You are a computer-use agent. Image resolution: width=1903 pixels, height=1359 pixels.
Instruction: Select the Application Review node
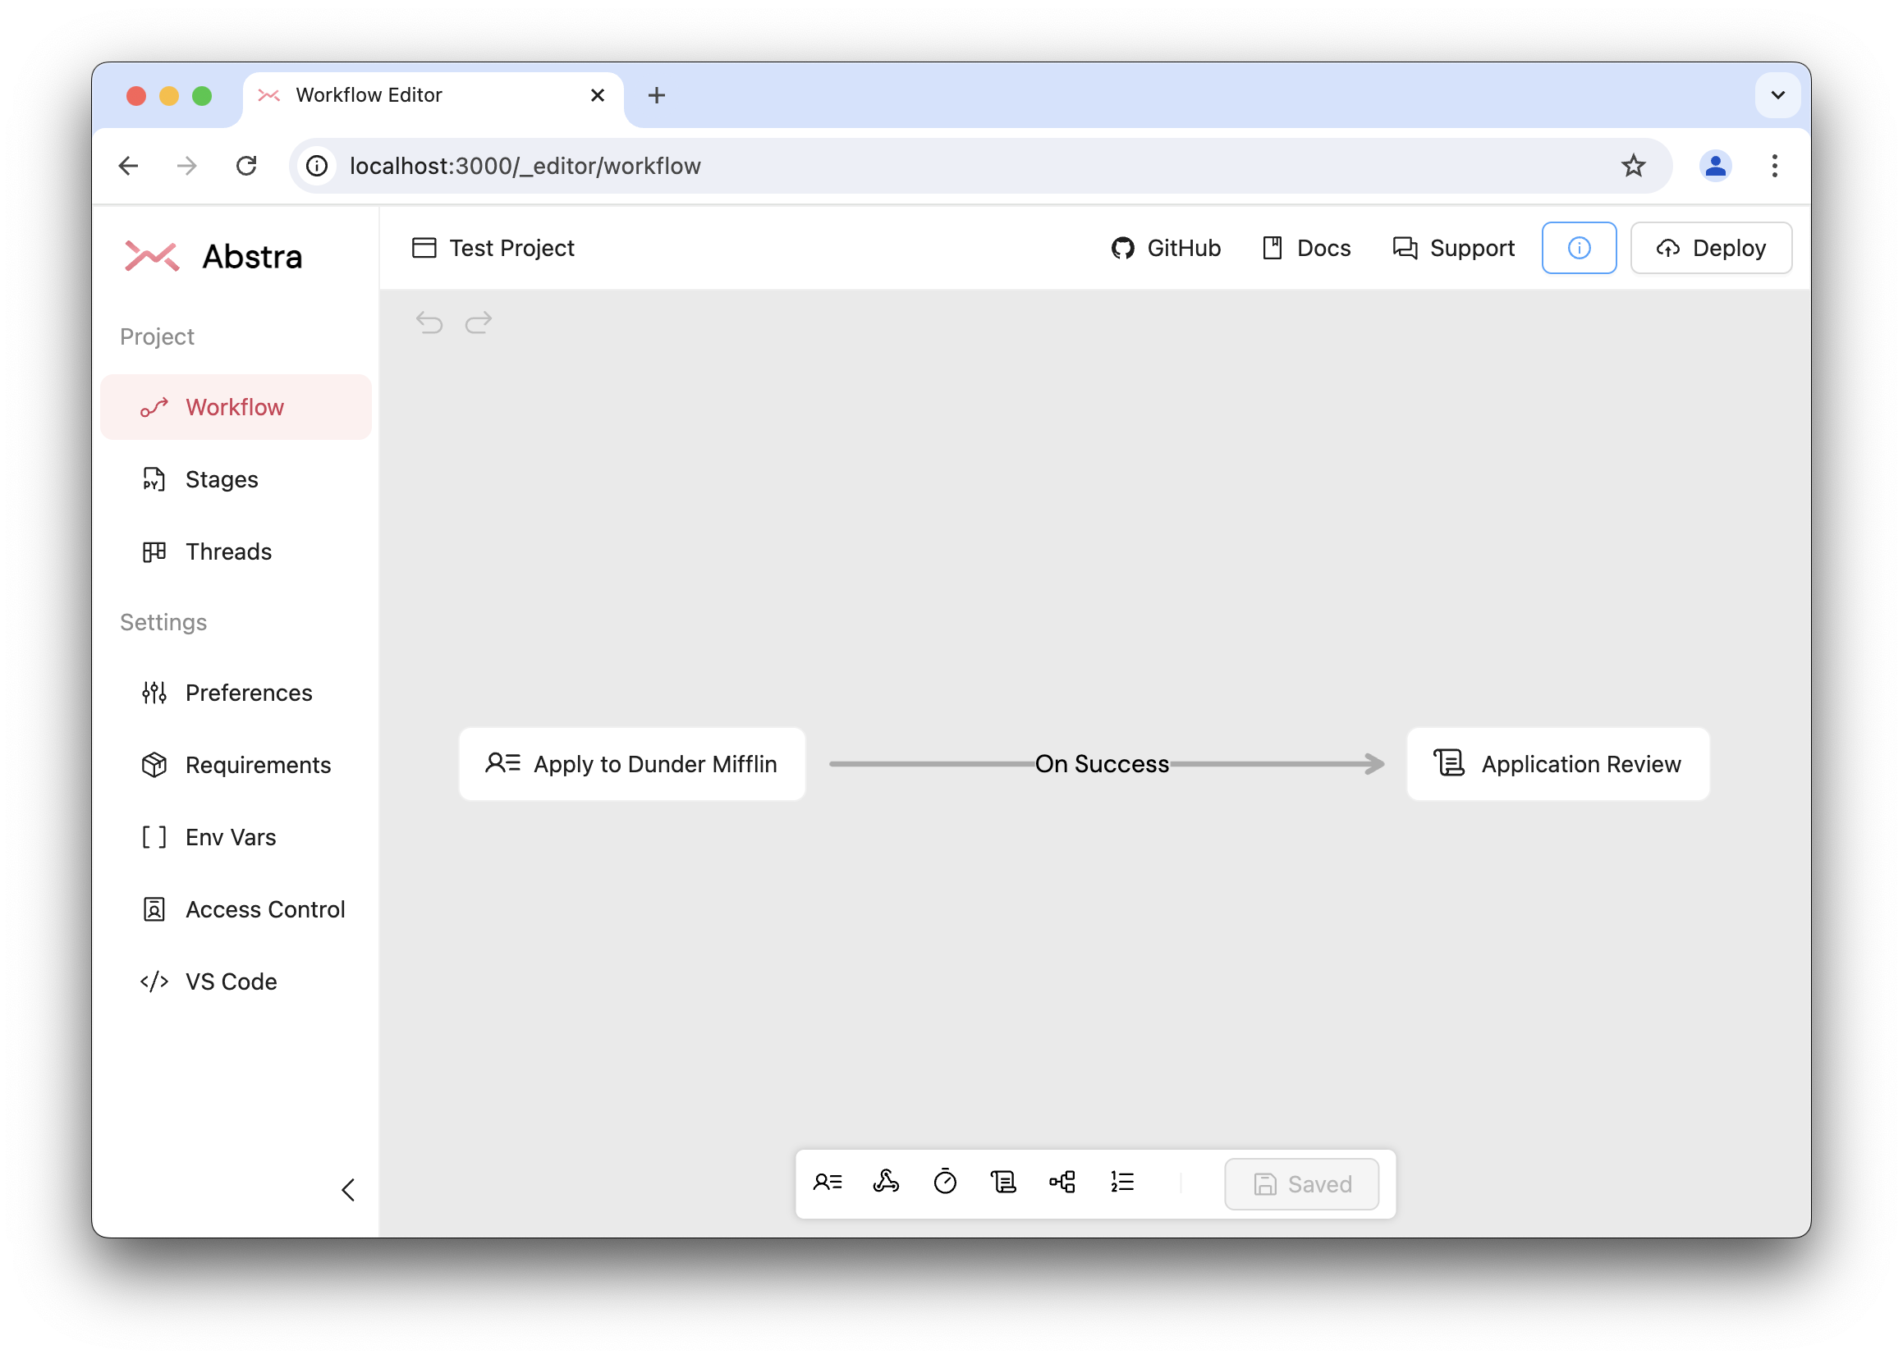(1558, 764)
